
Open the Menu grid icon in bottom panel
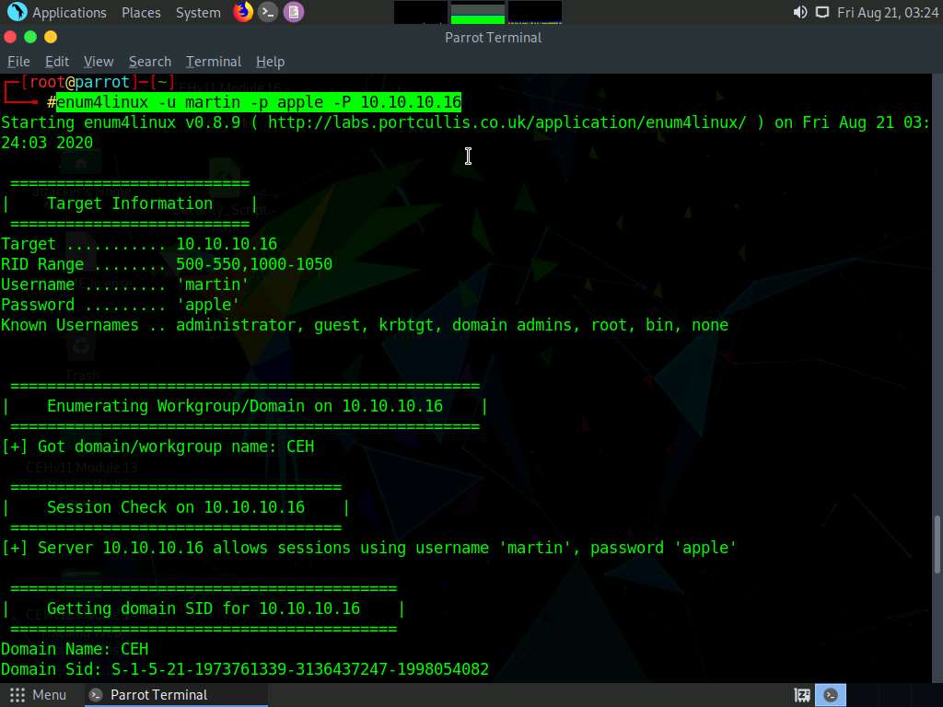[x=17, y=695]
